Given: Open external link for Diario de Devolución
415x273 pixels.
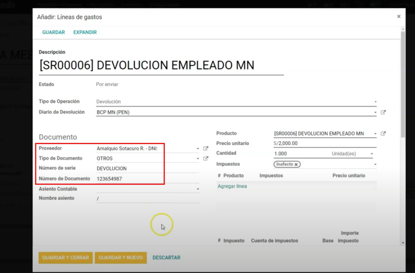Looking at the screenshot, I should coord(383,112).
